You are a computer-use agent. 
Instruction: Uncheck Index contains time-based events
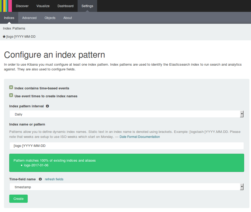click(x=11, y=87)
